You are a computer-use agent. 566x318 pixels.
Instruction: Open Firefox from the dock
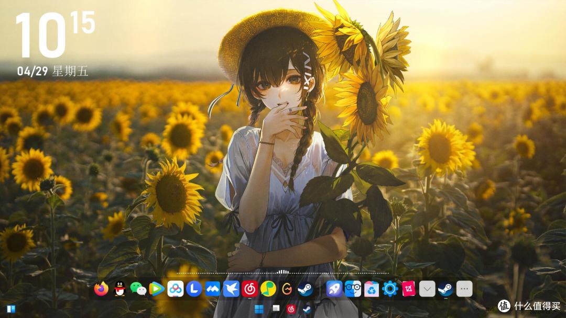102,289
